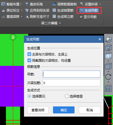Screen dimensions: 113x125
Task: Click the 查看说明 button
Action: [38, 110]
